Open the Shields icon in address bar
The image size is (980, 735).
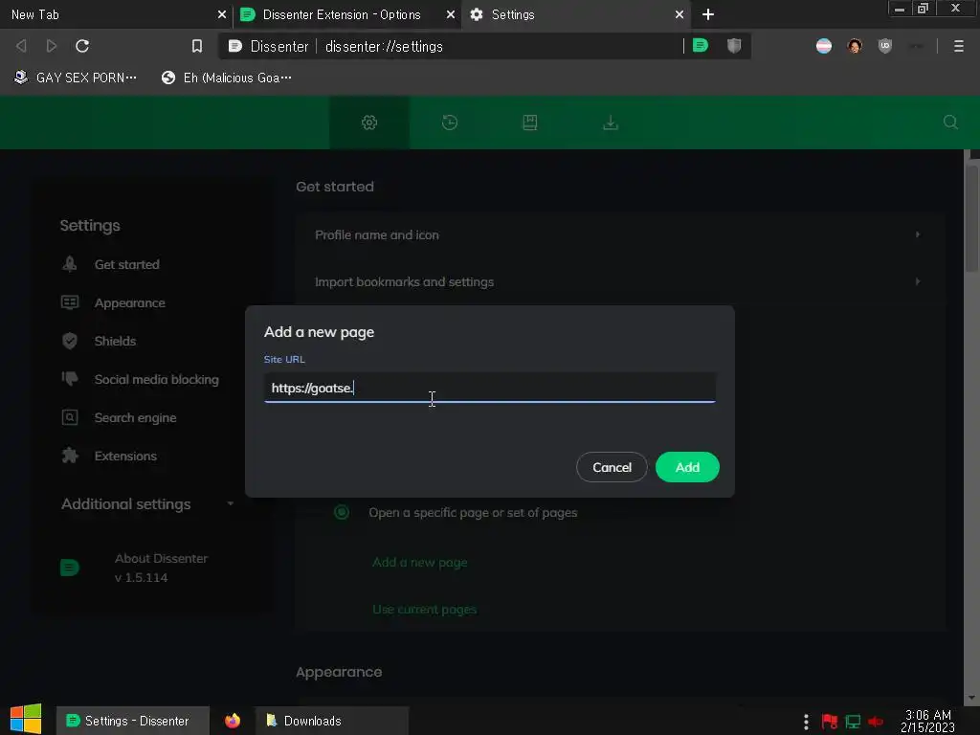pos(734,45)
